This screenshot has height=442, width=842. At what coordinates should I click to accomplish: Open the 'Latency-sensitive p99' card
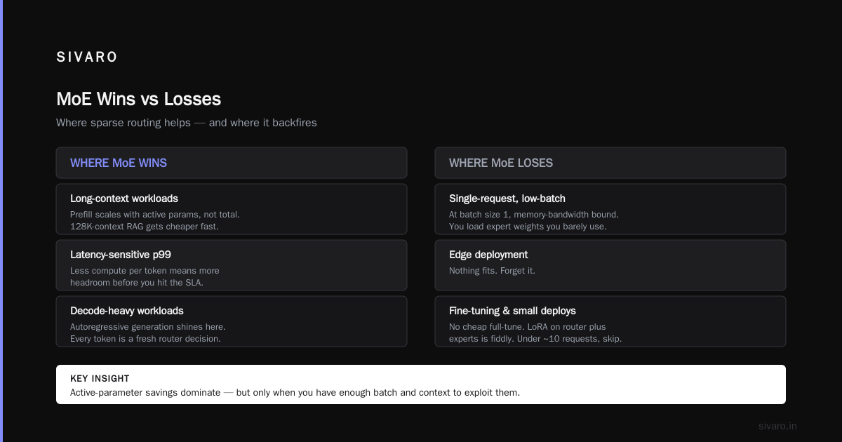click(232, 265)
